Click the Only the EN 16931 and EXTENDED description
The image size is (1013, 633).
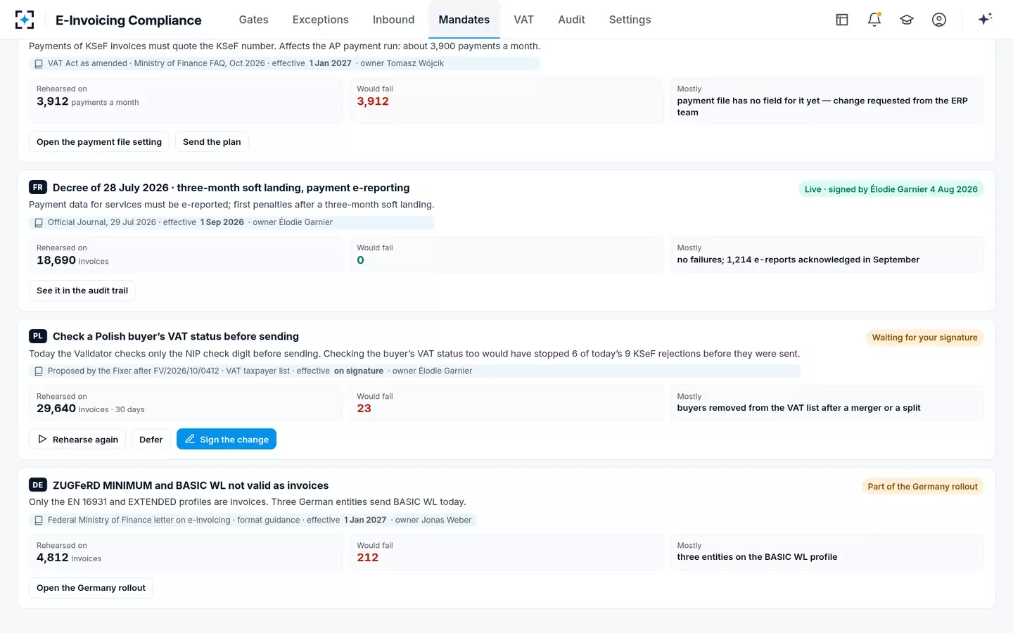point(247,502)
